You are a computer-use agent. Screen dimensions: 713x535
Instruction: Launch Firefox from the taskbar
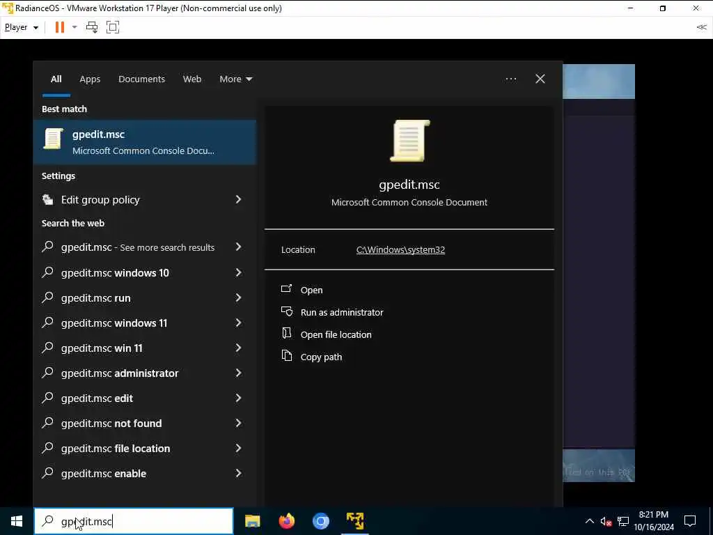pyautogui.click(x=286, y=521)
